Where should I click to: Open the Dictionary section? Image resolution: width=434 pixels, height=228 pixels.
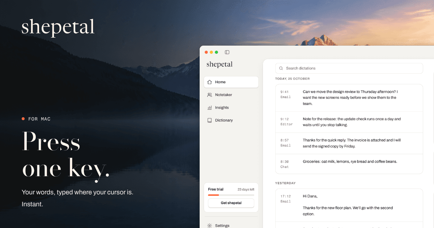coord(231,120)
